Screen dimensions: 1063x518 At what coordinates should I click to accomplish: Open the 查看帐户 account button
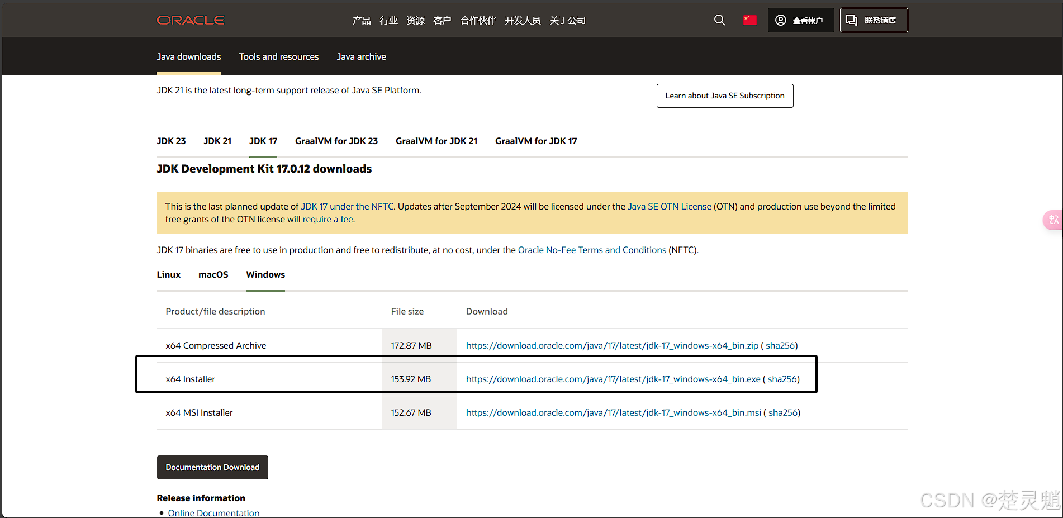800,20
